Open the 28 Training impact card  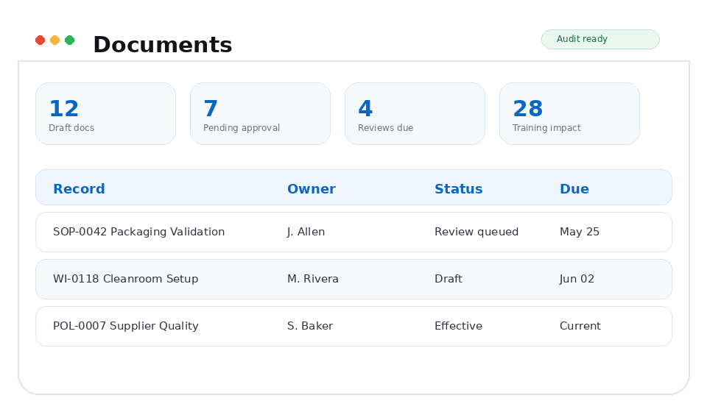(x=569, y=113)
